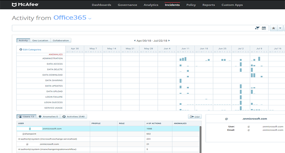
Task: Open the Anomalies 0 tab
Action: coord(48,117)
